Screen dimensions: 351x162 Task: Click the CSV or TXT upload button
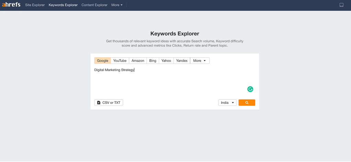coord(109,103)
